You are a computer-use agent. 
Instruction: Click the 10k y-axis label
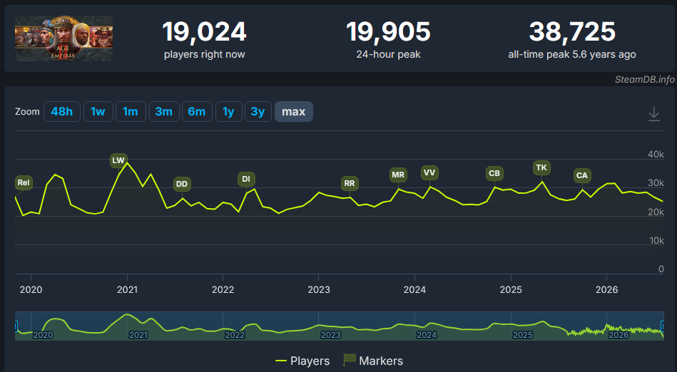pos(657,241)
